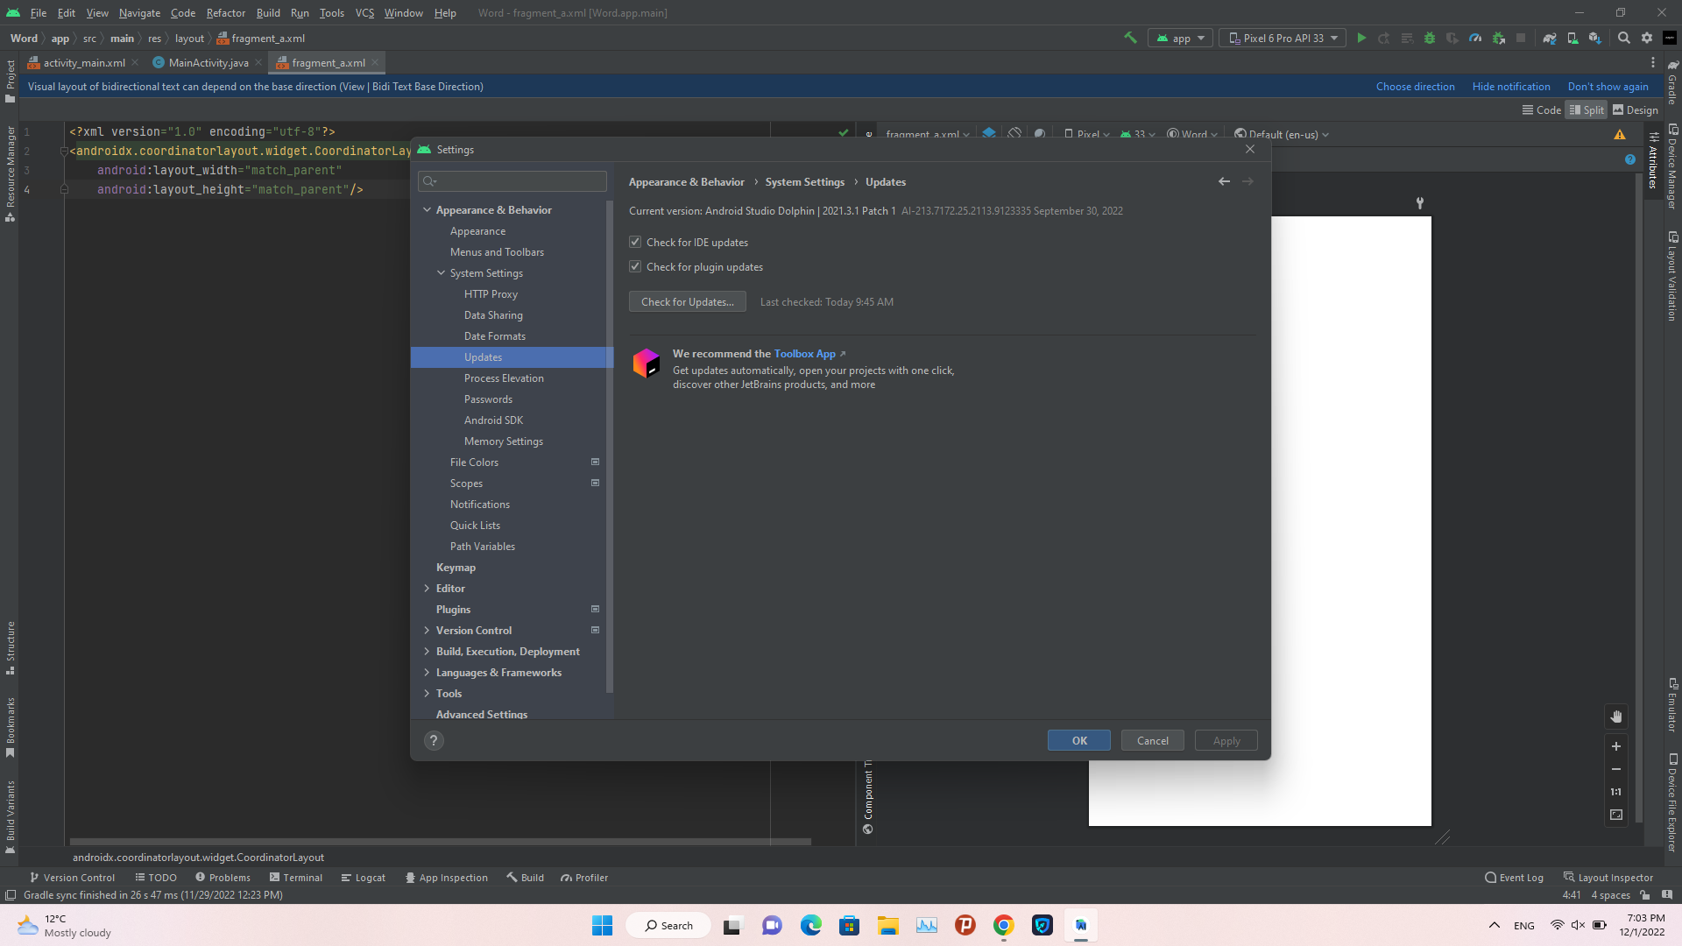Click the Hide notification link

point(1511,87)
